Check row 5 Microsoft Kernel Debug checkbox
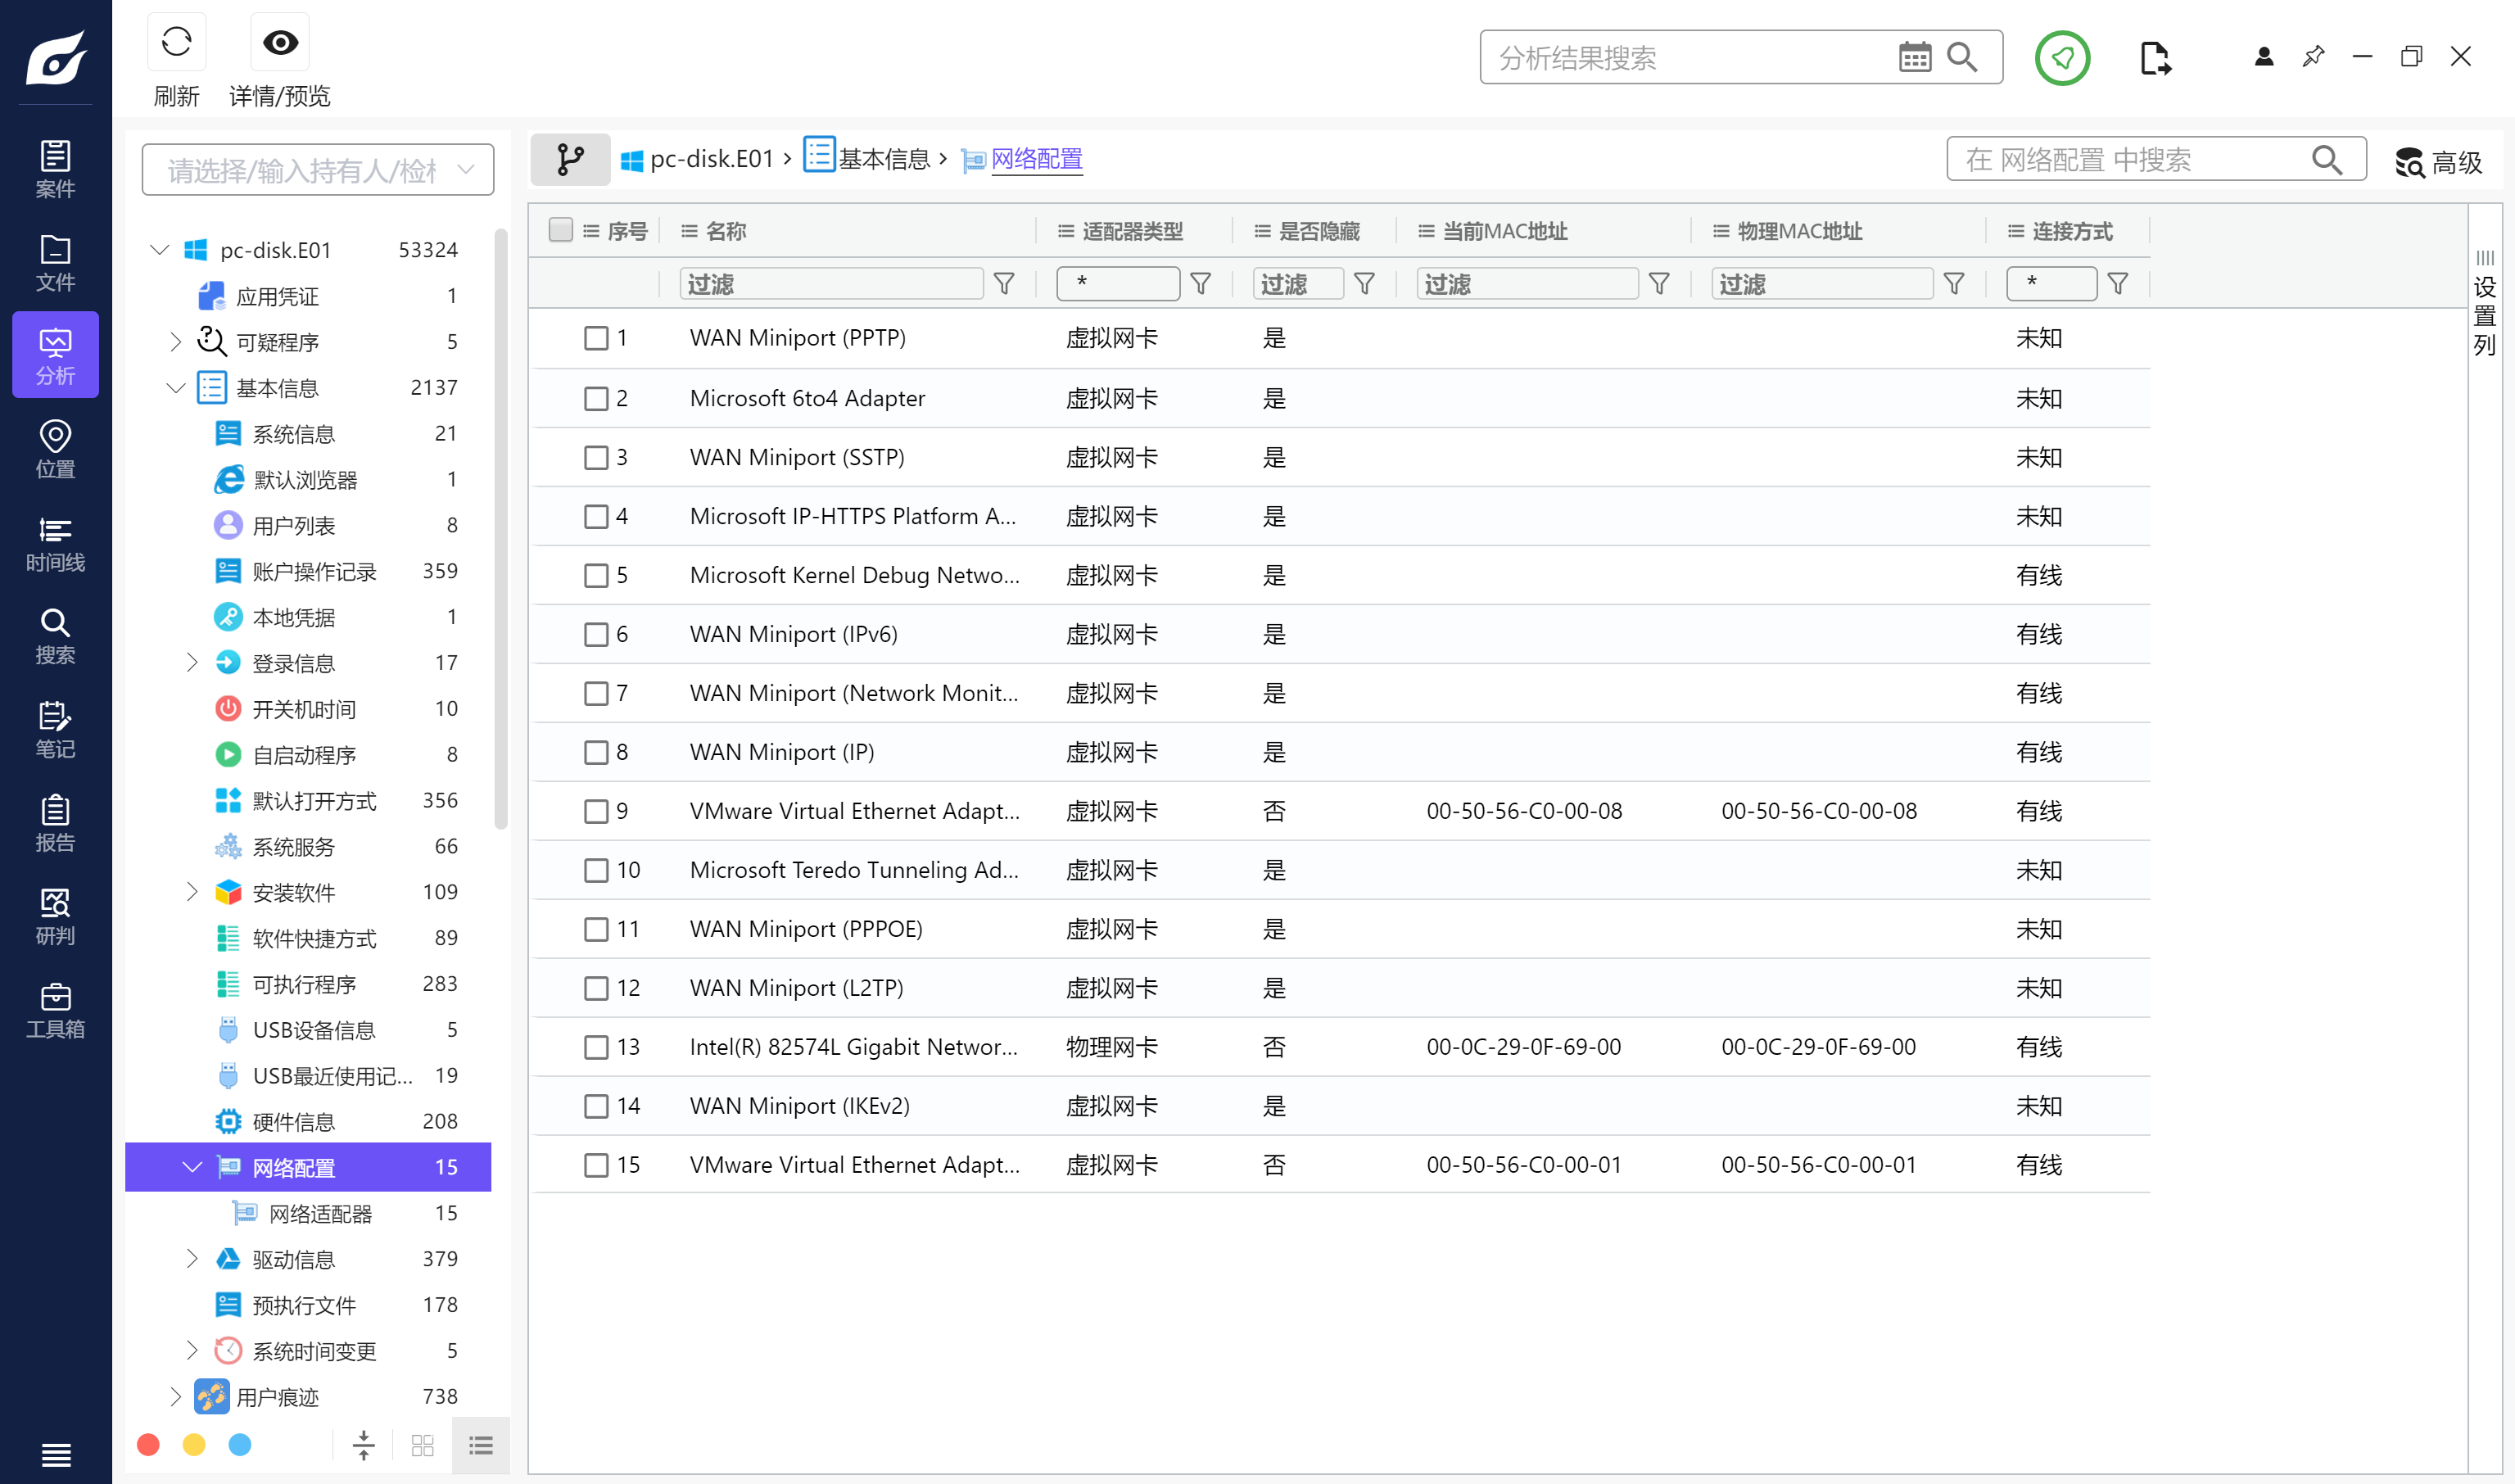The image size is (2515, 1484). (x=596, y=575)
